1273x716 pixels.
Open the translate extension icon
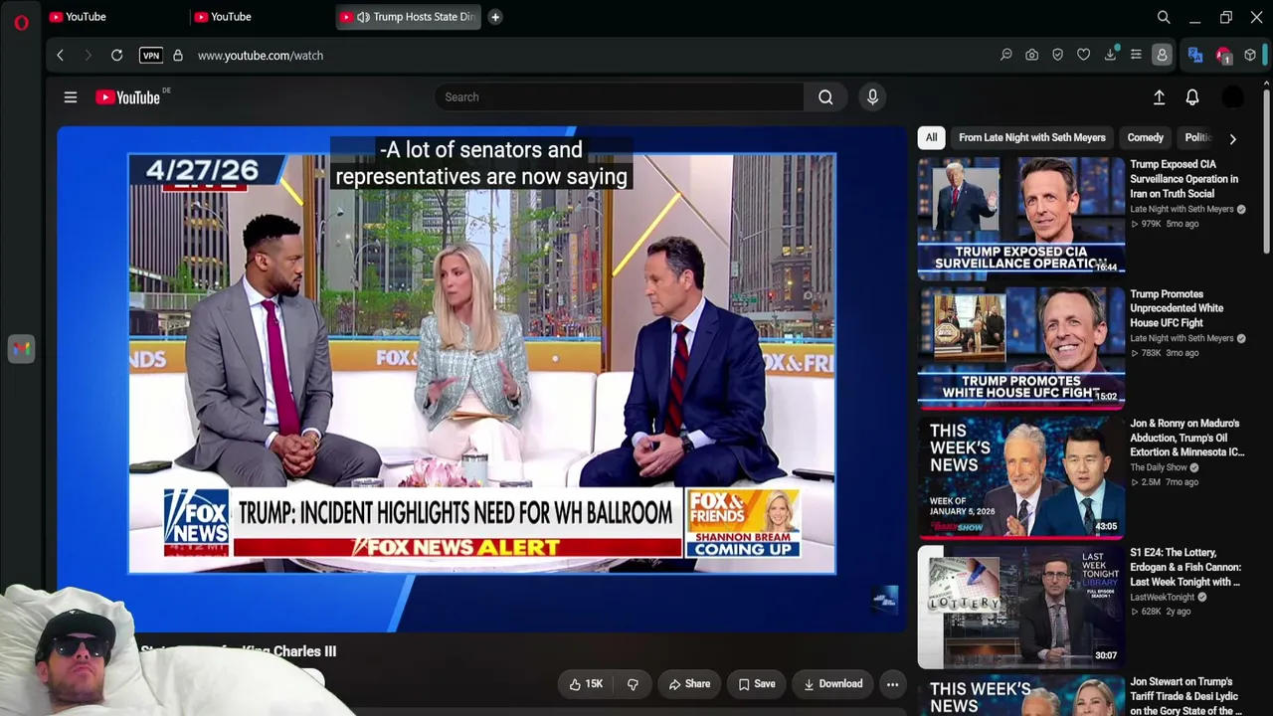(1195, 56)
